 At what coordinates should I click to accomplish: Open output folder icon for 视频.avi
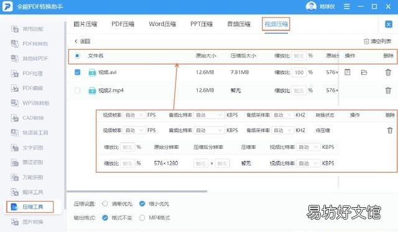click(x=364, y=73)
